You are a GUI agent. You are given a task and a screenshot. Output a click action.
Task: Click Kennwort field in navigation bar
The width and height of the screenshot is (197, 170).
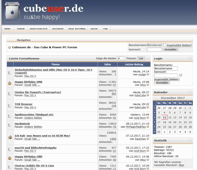154,50
